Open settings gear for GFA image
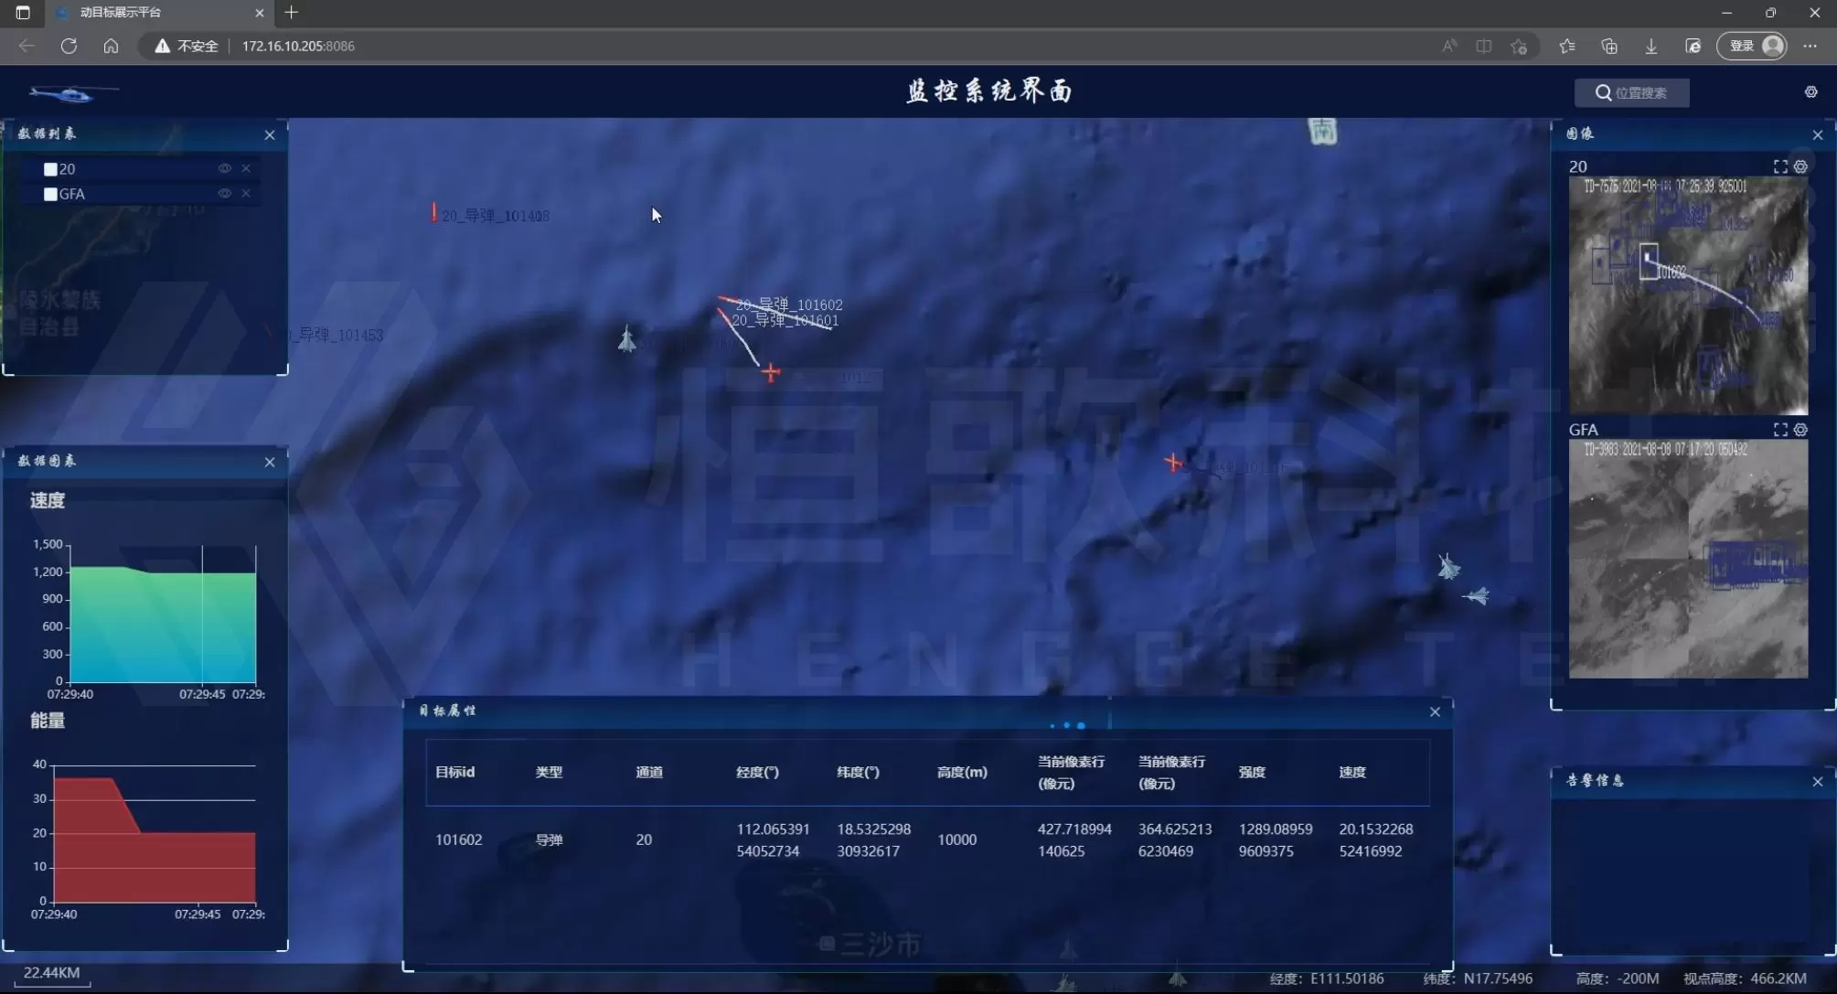The image size is (1837, 994). [x=1800, y=429]
